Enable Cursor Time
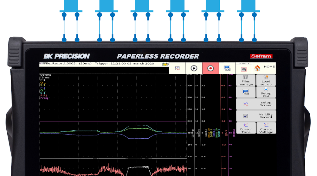317x176 pixels. (x=246, y=128)
